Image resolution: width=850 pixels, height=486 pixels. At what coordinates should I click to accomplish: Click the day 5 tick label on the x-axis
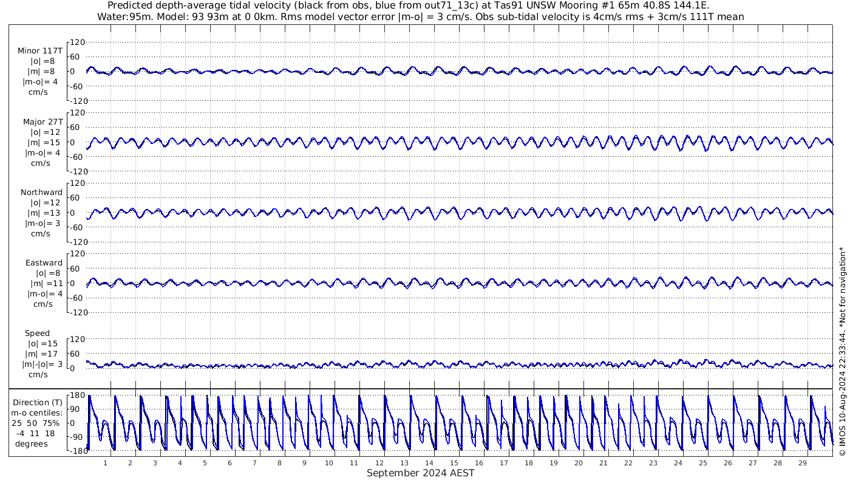(205, 463)
